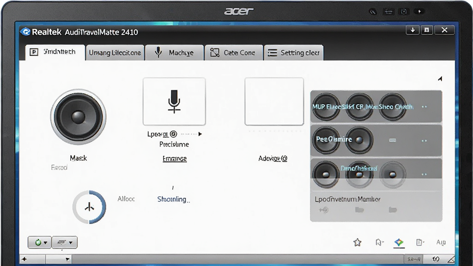Open the Cete Cone tab
Viewport: 473px width, 266px height.
234,53
